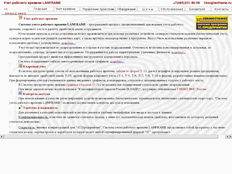The height and width of the screenshot is (174, 232).
Task: Click the underlined Открытость: label
Action: [27, 127]
